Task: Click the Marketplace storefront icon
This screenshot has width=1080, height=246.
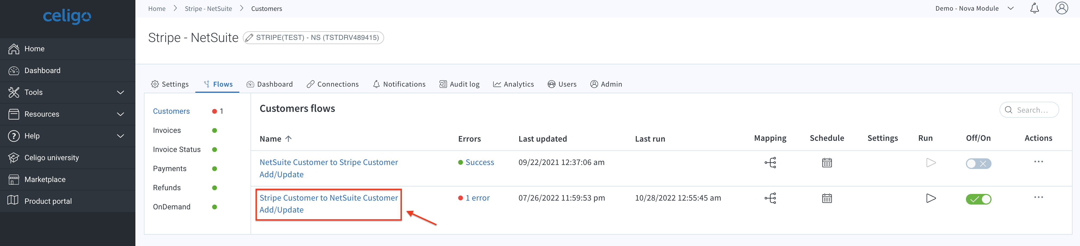Action: click(x=14, y=179)
